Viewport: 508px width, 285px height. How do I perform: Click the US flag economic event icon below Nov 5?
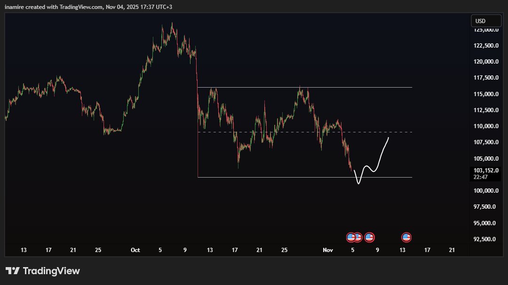tap(351, 237)
